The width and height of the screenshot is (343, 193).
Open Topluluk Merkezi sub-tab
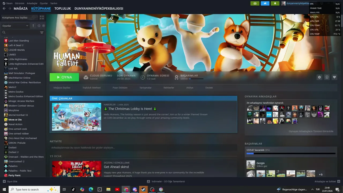click(92, 88)
